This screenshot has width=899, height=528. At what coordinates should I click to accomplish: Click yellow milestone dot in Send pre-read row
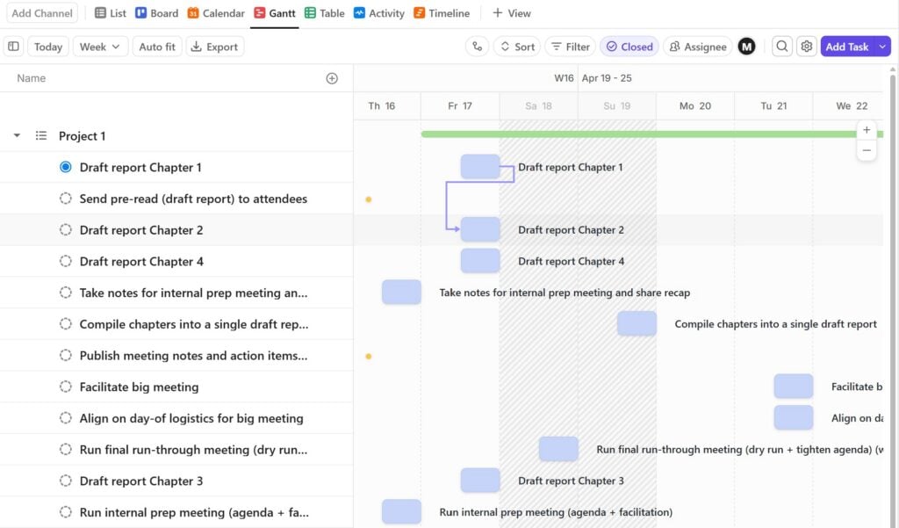(369, 199)
